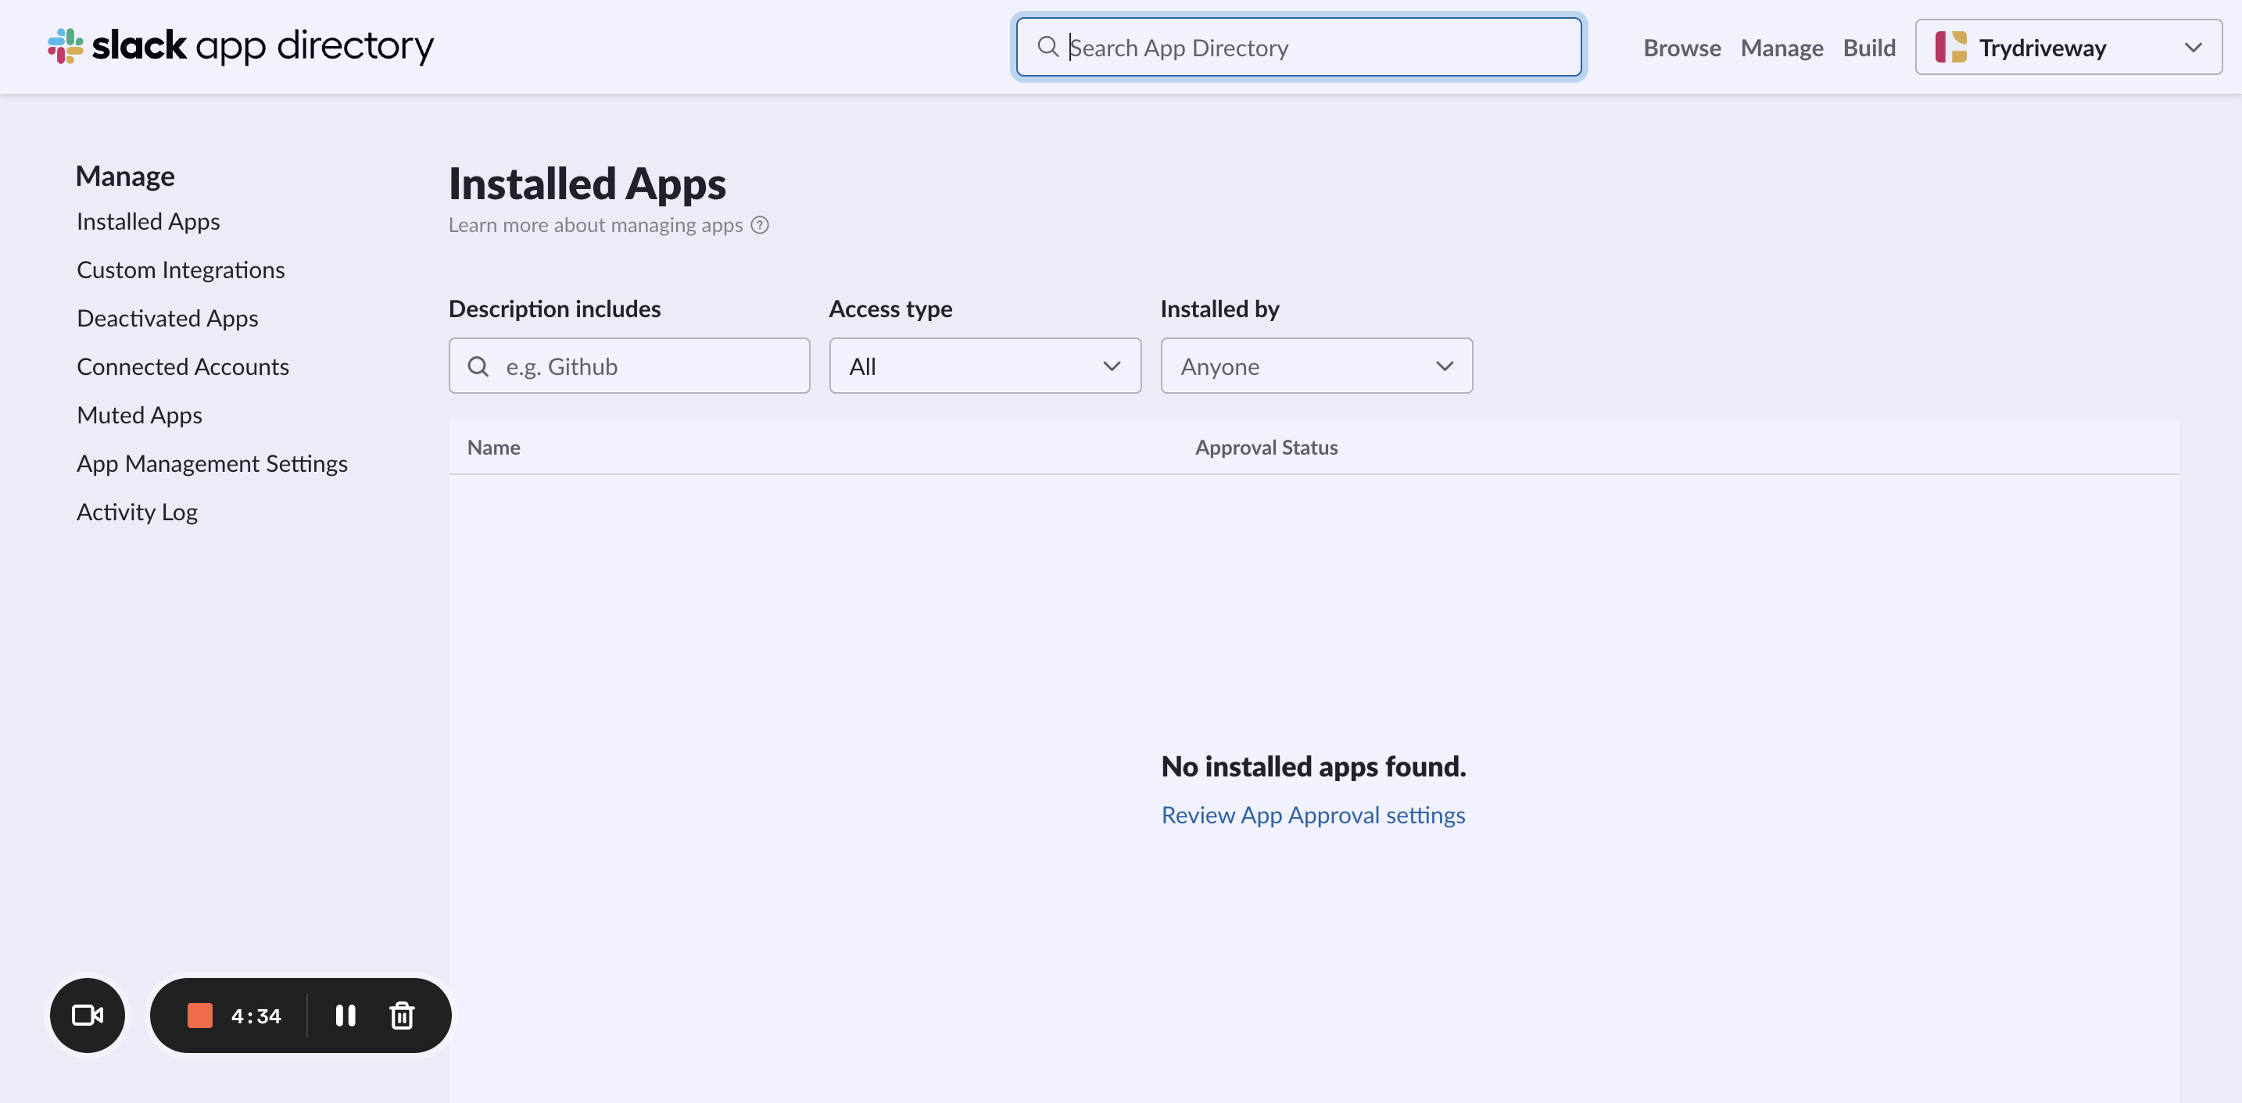Click Review App Approval settings link

point(1314,813)
